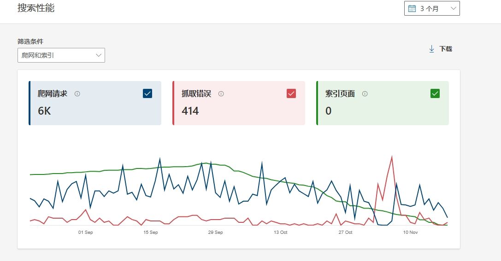
Task: Click the 搜索性能 page heading
Action: coord(36,8)
